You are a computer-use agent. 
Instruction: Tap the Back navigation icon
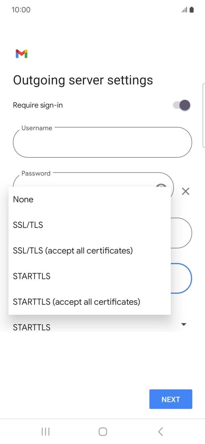[160, 431]
